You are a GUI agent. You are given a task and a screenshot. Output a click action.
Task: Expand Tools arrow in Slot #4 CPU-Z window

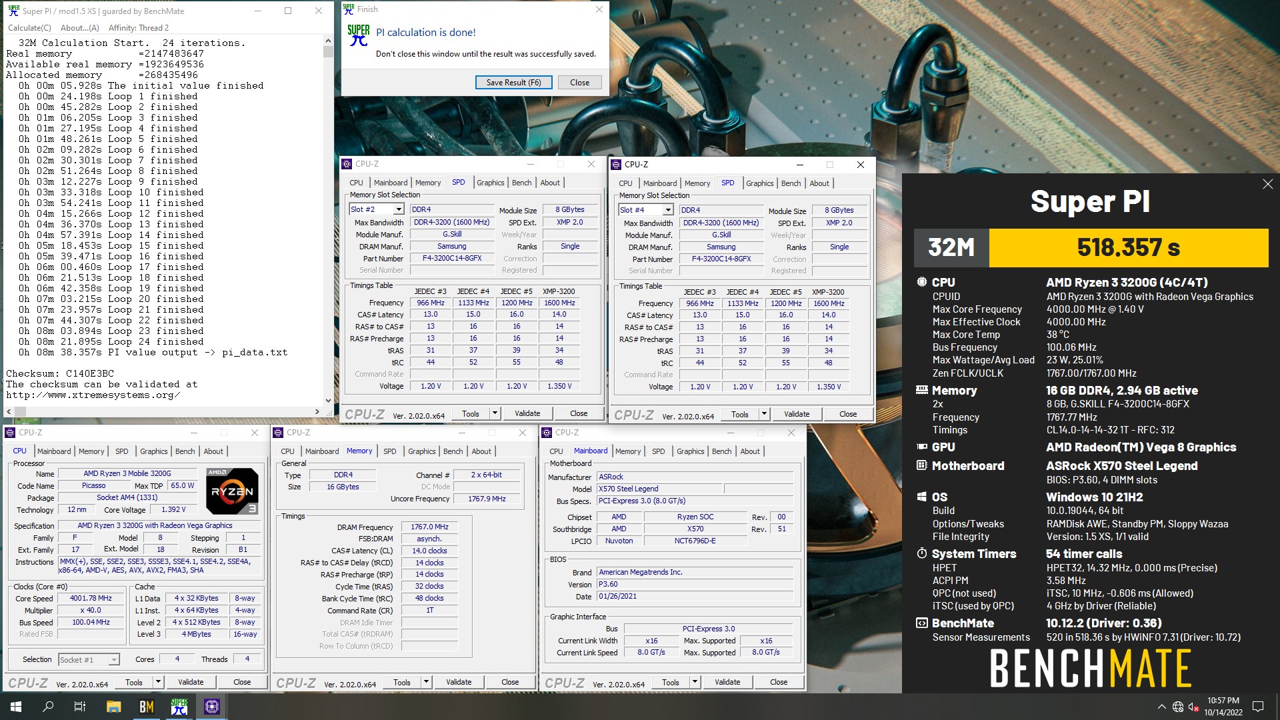[764, 414]
